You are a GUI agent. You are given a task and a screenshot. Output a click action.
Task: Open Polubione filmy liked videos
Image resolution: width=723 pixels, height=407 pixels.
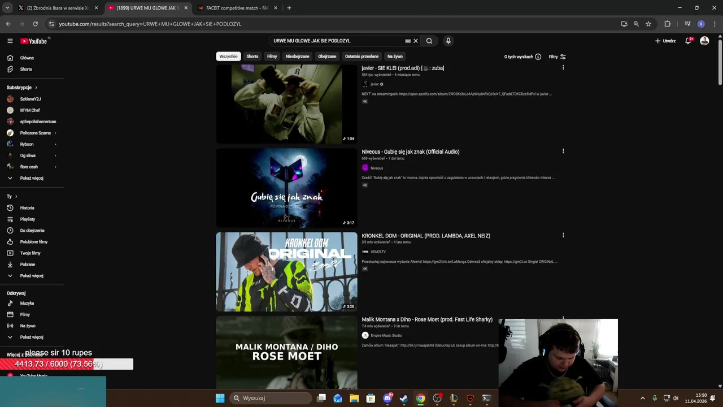pyautogui.click(x=34, y=242)
